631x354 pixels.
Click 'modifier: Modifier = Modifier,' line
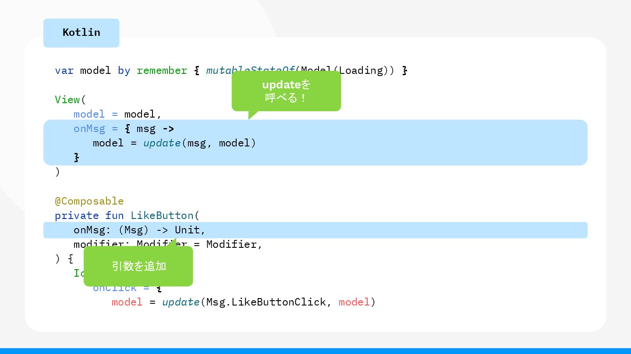pyautogui.click(x=168, y=244)
